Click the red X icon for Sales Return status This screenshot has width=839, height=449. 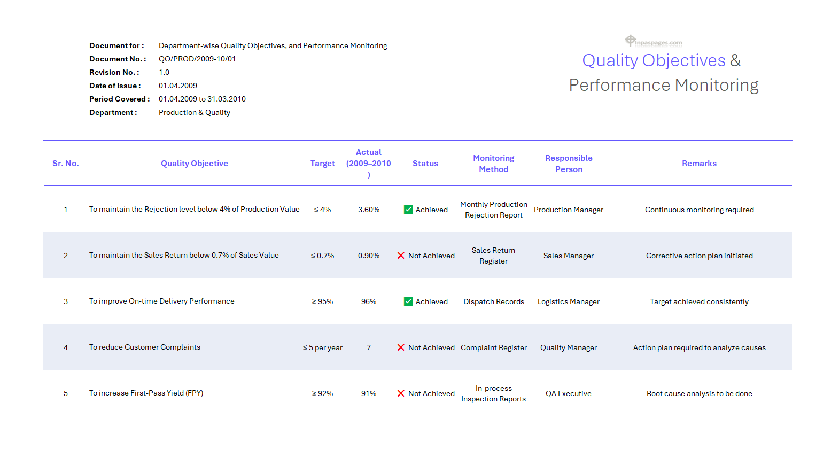point(401,256)
